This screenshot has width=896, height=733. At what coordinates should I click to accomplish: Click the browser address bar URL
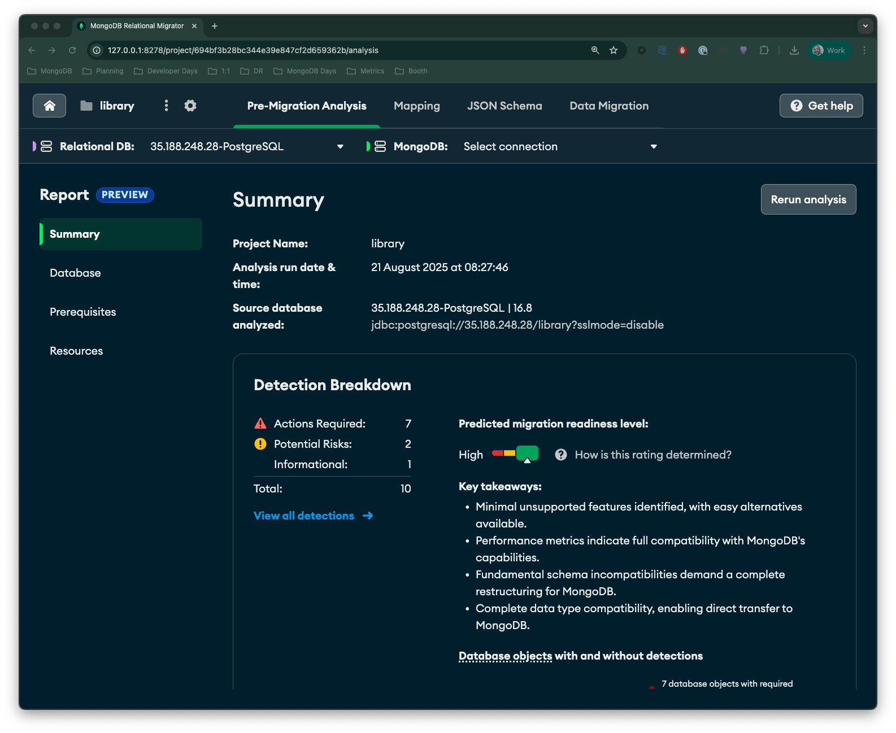(x=243, y=50)
